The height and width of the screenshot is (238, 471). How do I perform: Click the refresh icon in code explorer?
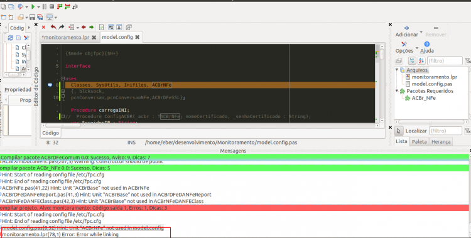[11, 38]
